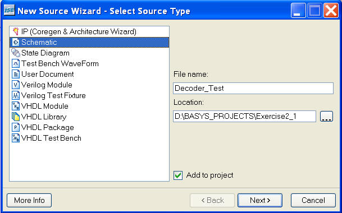Pick the VHDL Package icon

[x=16, y=127]
